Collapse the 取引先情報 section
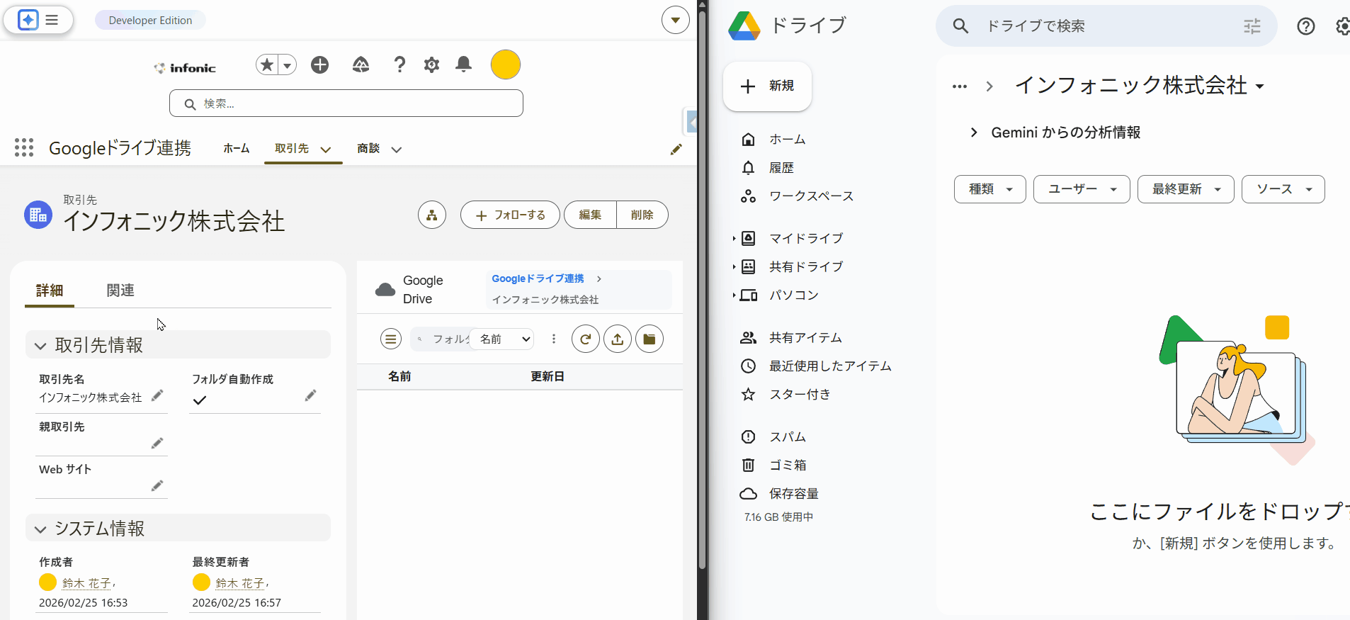Screen dimensions: 1350x620 click(x=41, y=346)
